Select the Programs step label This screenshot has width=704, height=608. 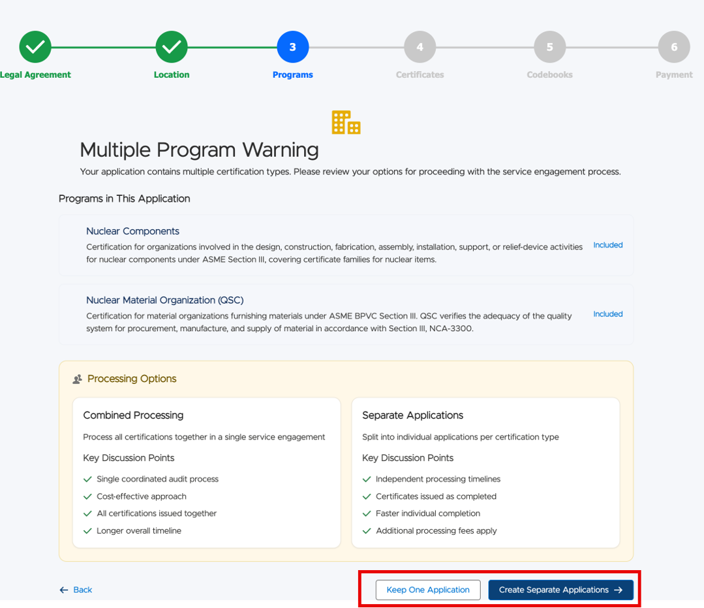click(x=293, y=74)
